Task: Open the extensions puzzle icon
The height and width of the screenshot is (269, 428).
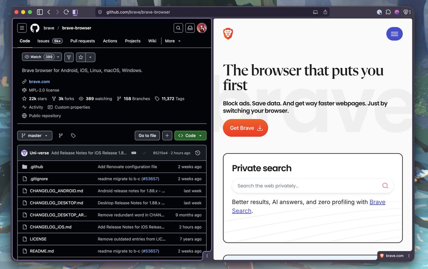Action: 388,12
